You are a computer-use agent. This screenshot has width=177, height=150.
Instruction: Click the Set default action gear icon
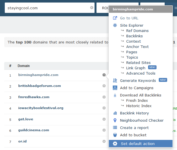115,144
